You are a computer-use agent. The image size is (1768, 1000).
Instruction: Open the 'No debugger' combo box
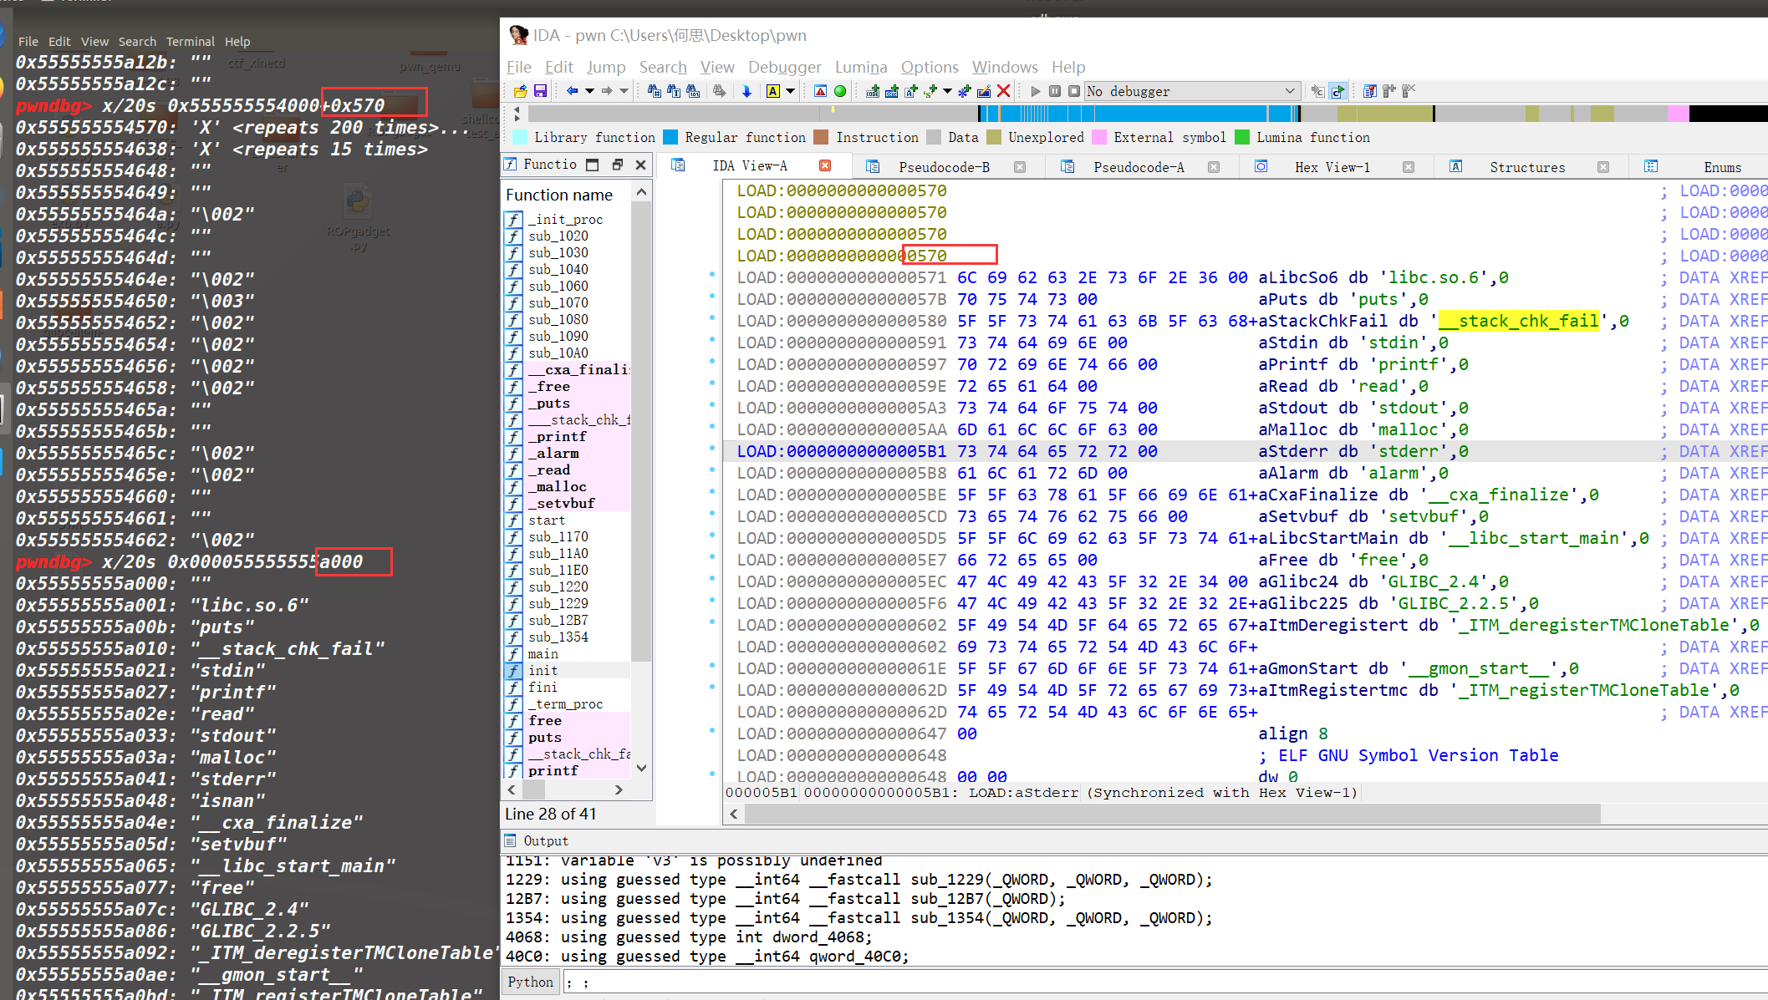[x=1191, y=91]
